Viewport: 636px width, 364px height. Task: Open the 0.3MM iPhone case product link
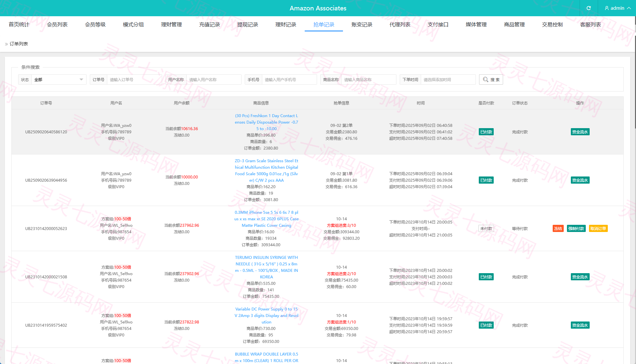point(266,219)
